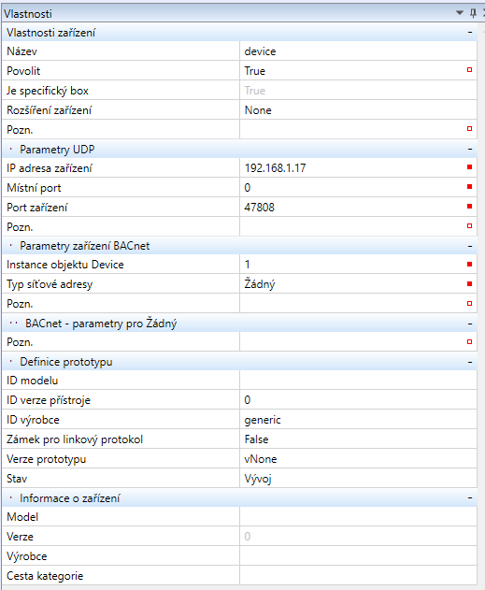The height and width of the screenshot is (590, 485).
Task: Click the Port zařízení value 47808
Action: (260, 207)
